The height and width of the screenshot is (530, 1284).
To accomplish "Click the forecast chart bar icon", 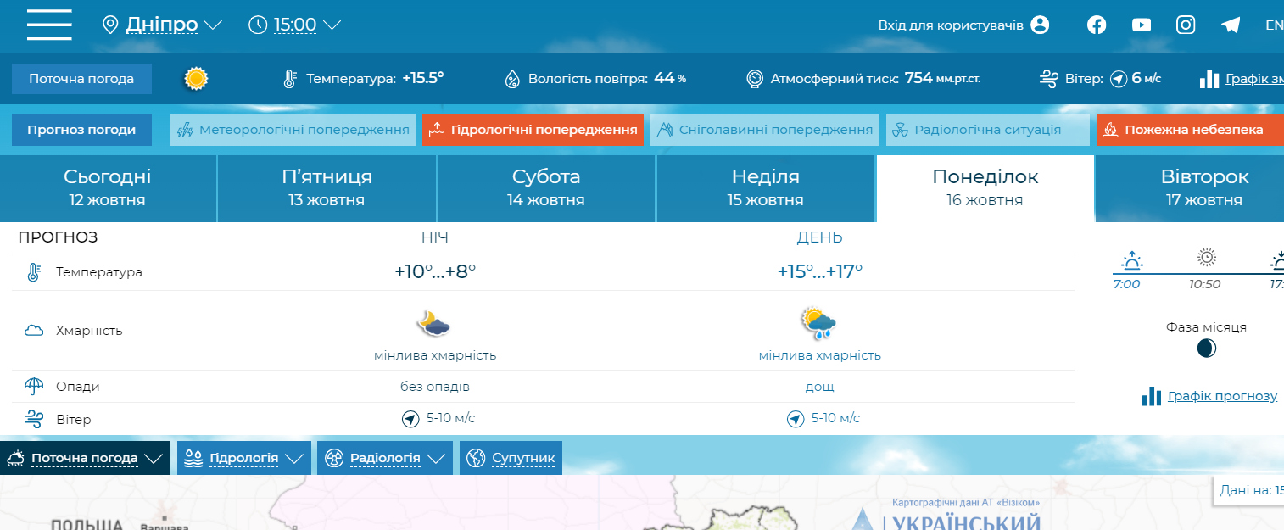I will point(1151,396).
